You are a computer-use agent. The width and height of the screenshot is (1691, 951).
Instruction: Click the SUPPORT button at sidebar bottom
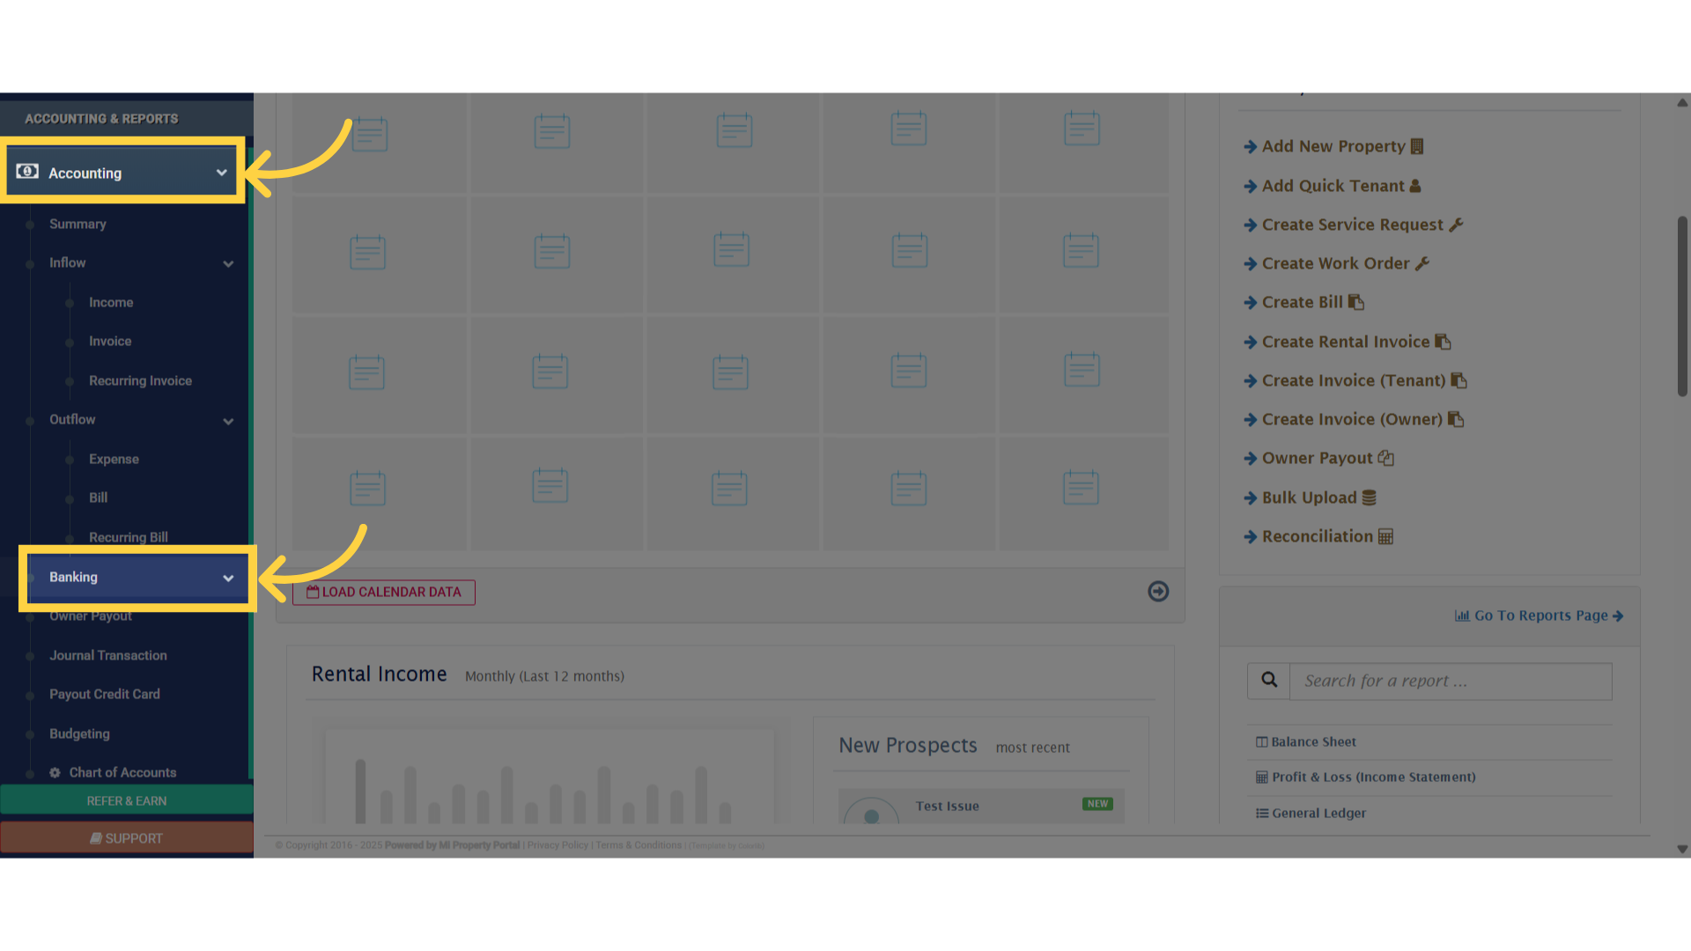point(127,838)
